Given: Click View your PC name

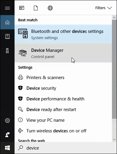Looking at the screenshot, I should [63, 120].
